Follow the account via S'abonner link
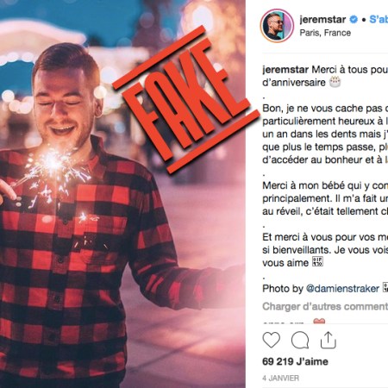The image size is (388, 388). tap(379, 20)
